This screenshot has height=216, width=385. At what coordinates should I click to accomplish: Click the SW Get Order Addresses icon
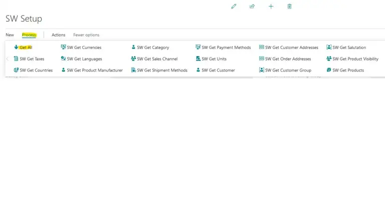tap(262, 58)
